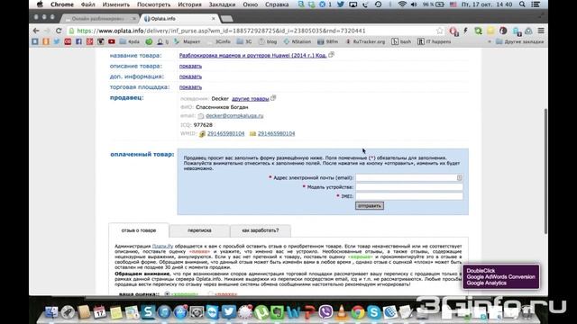The image size is (577, 324).
Task: Open the 3G bookmarks folder
Action: pyautogui.click(x=244, y=41)
